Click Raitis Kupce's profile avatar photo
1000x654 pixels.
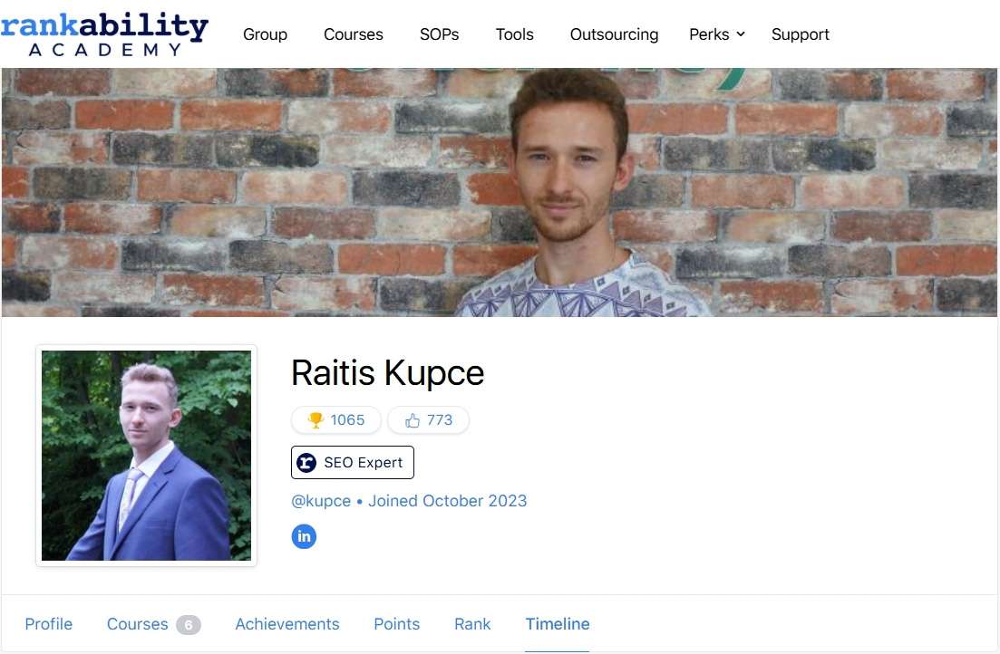point(146,456)
